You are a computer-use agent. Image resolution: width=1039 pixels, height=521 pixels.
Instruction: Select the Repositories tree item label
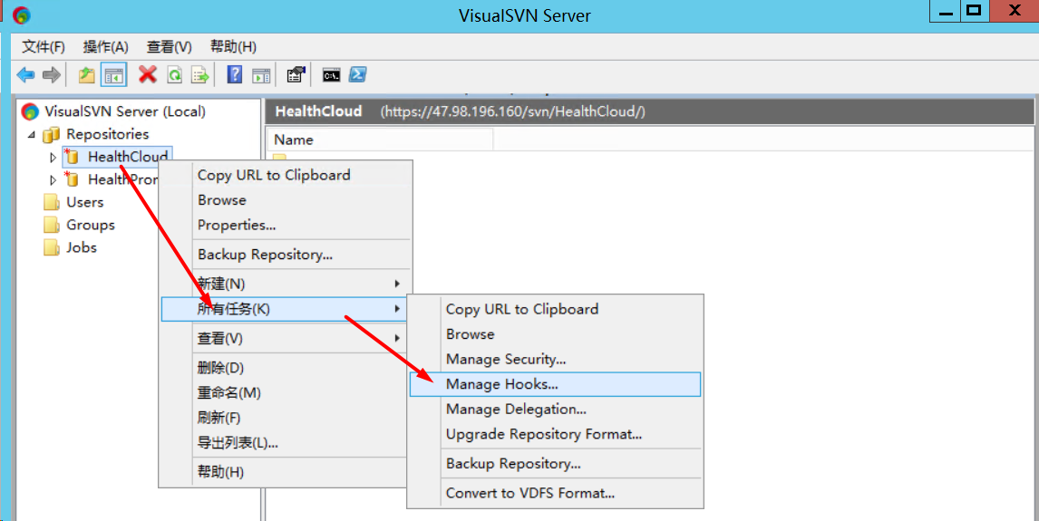click(107, 134)
